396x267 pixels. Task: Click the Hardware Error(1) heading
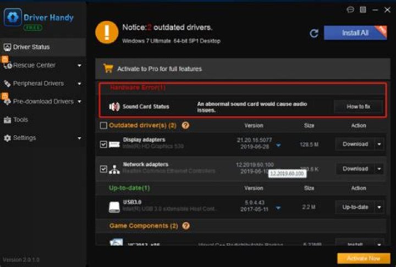point(138,87)
